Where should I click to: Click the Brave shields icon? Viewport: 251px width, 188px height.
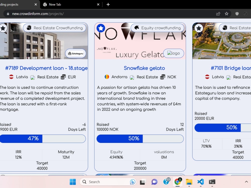237,14
